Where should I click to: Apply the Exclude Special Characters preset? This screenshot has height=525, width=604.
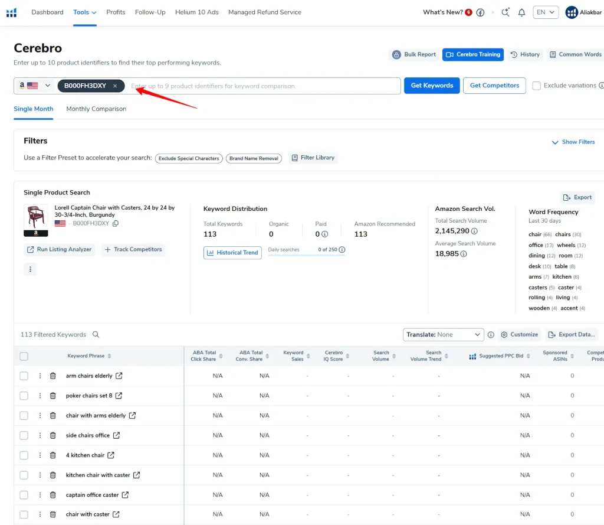tap(189, 158)
